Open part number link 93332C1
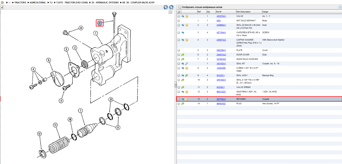 pos(220,75)
